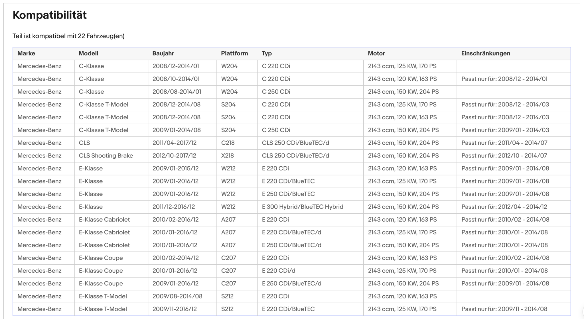Click the Plattform column header
The height and width of the screenshot is (319, 584).
234,53
